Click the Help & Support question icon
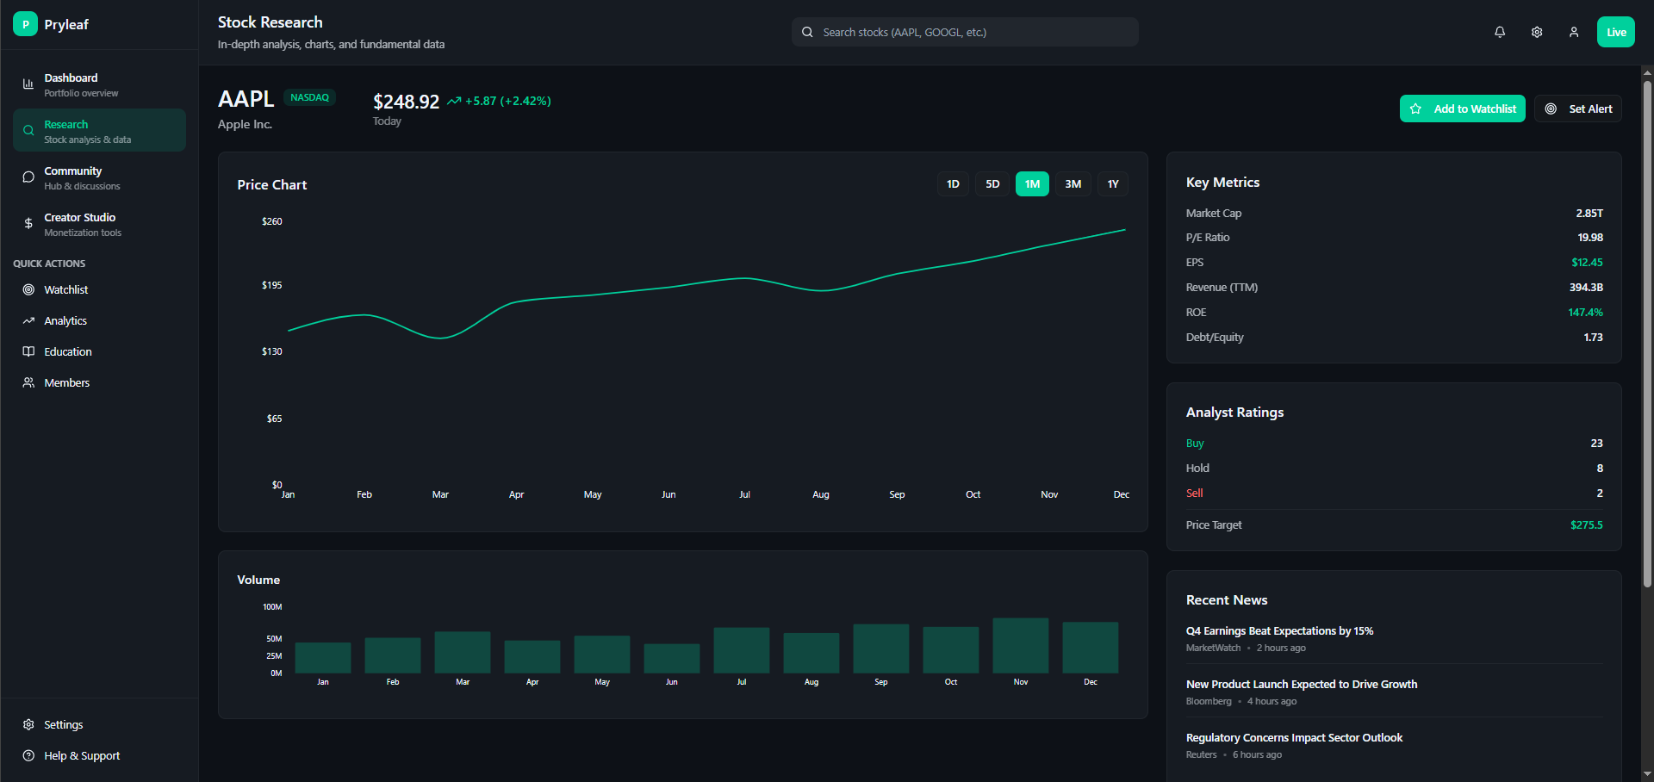Screen dimensions: 1654x782 click(28, 755)
